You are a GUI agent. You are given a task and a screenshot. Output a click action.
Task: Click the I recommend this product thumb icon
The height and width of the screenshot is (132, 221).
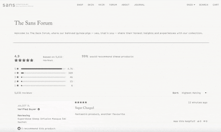tap(19, 128)
